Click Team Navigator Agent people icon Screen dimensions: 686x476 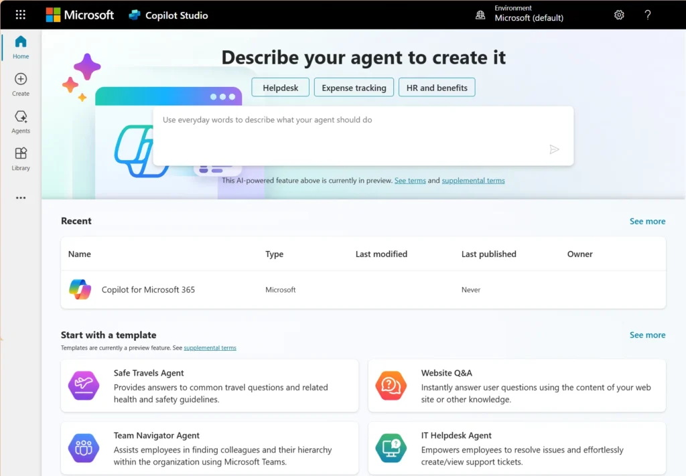tap(84, 448)
